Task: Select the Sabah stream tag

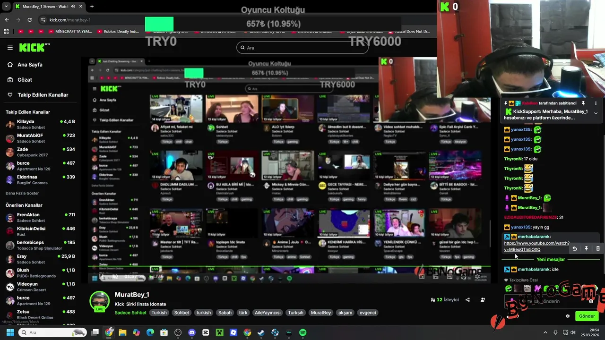Action: point(225,313)
